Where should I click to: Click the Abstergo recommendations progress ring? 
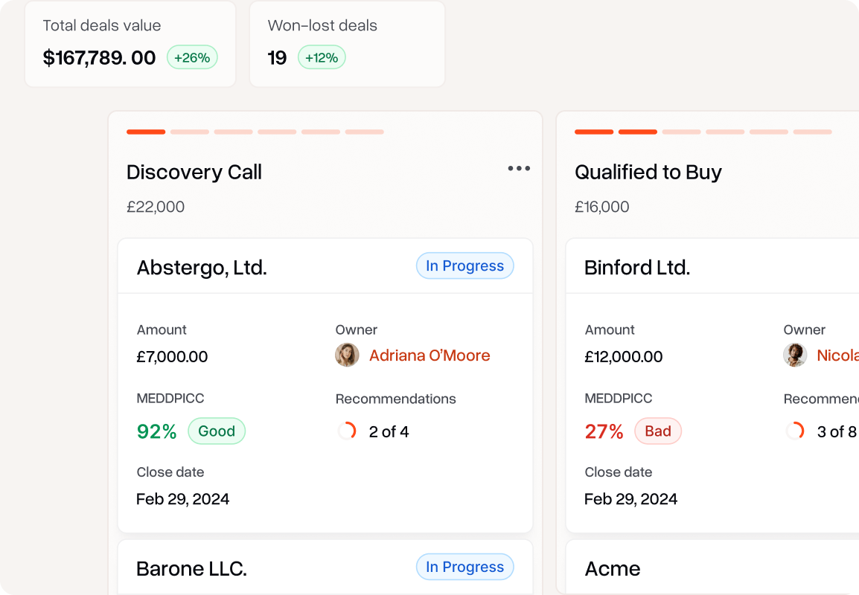pyautogui.click(x=347, y=431)
